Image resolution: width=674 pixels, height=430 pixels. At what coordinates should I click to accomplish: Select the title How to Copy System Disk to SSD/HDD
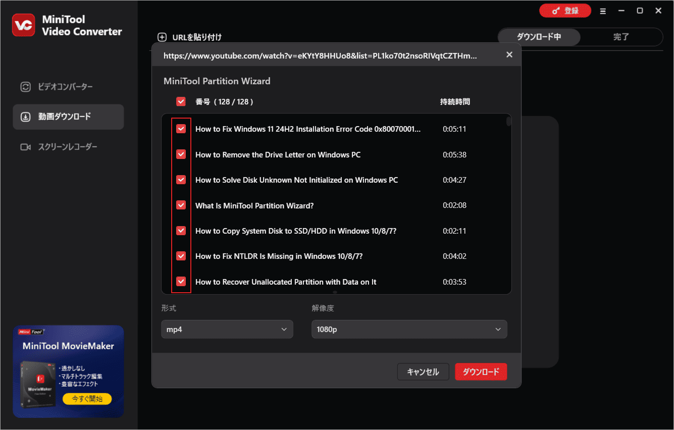coord(296,231)
